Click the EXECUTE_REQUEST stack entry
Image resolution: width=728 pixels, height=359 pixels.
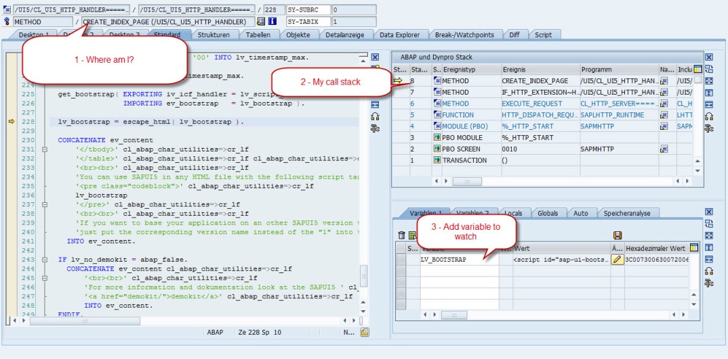532,103
